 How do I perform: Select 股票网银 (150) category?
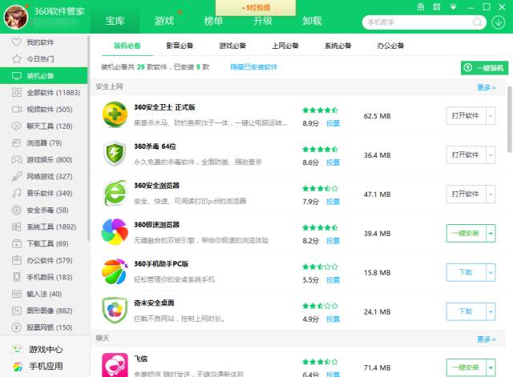(44, 327)
